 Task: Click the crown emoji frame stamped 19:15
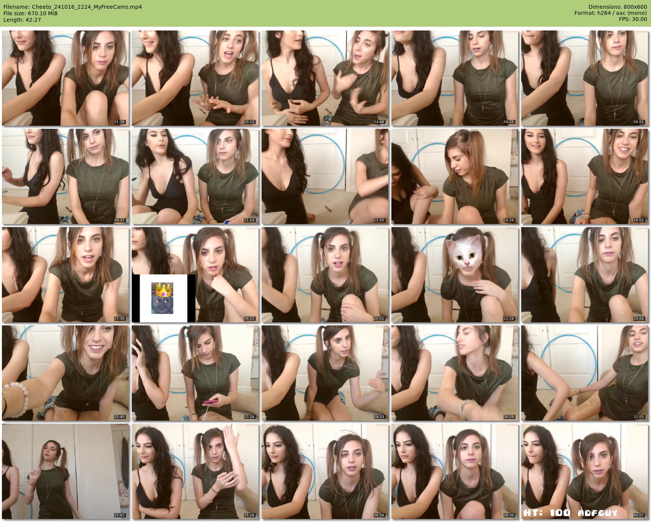coord(195,275)
